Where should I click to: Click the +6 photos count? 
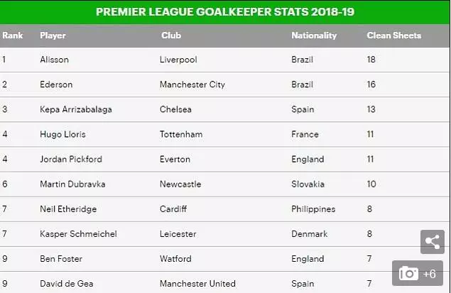point(430,274)
